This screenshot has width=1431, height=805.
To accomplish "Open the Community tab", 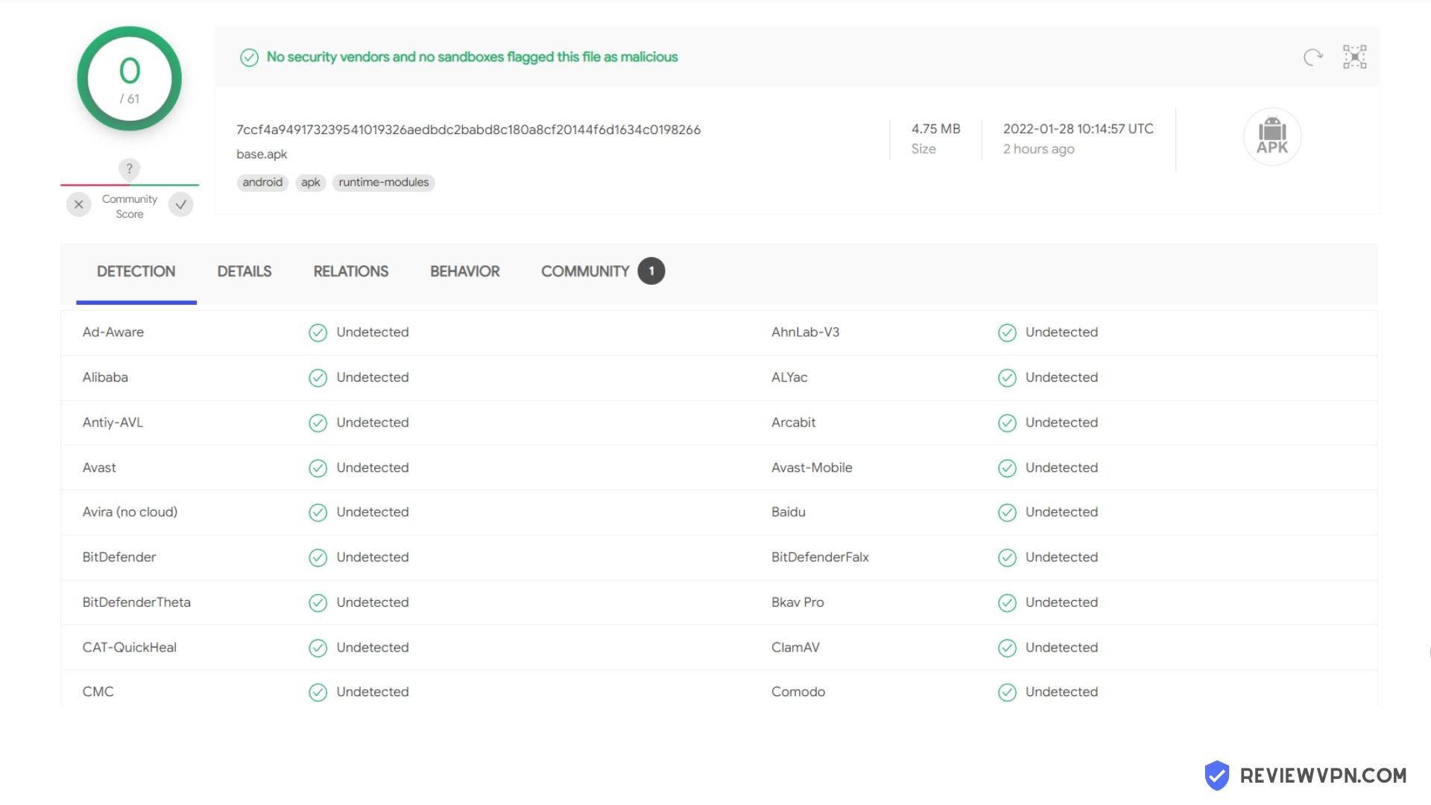I will [x=585, y=271].
